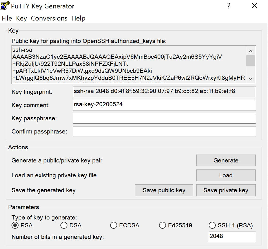Click the help question mark icon
The image size is (268, 249).
(x=229, y=6)
